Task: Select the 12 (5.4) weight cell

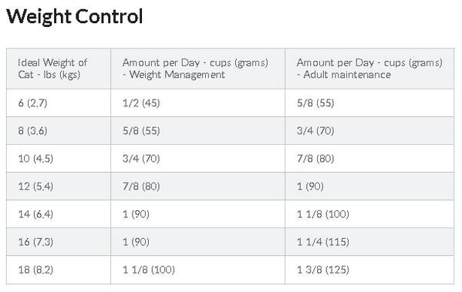Action: [x=59, y=186]
